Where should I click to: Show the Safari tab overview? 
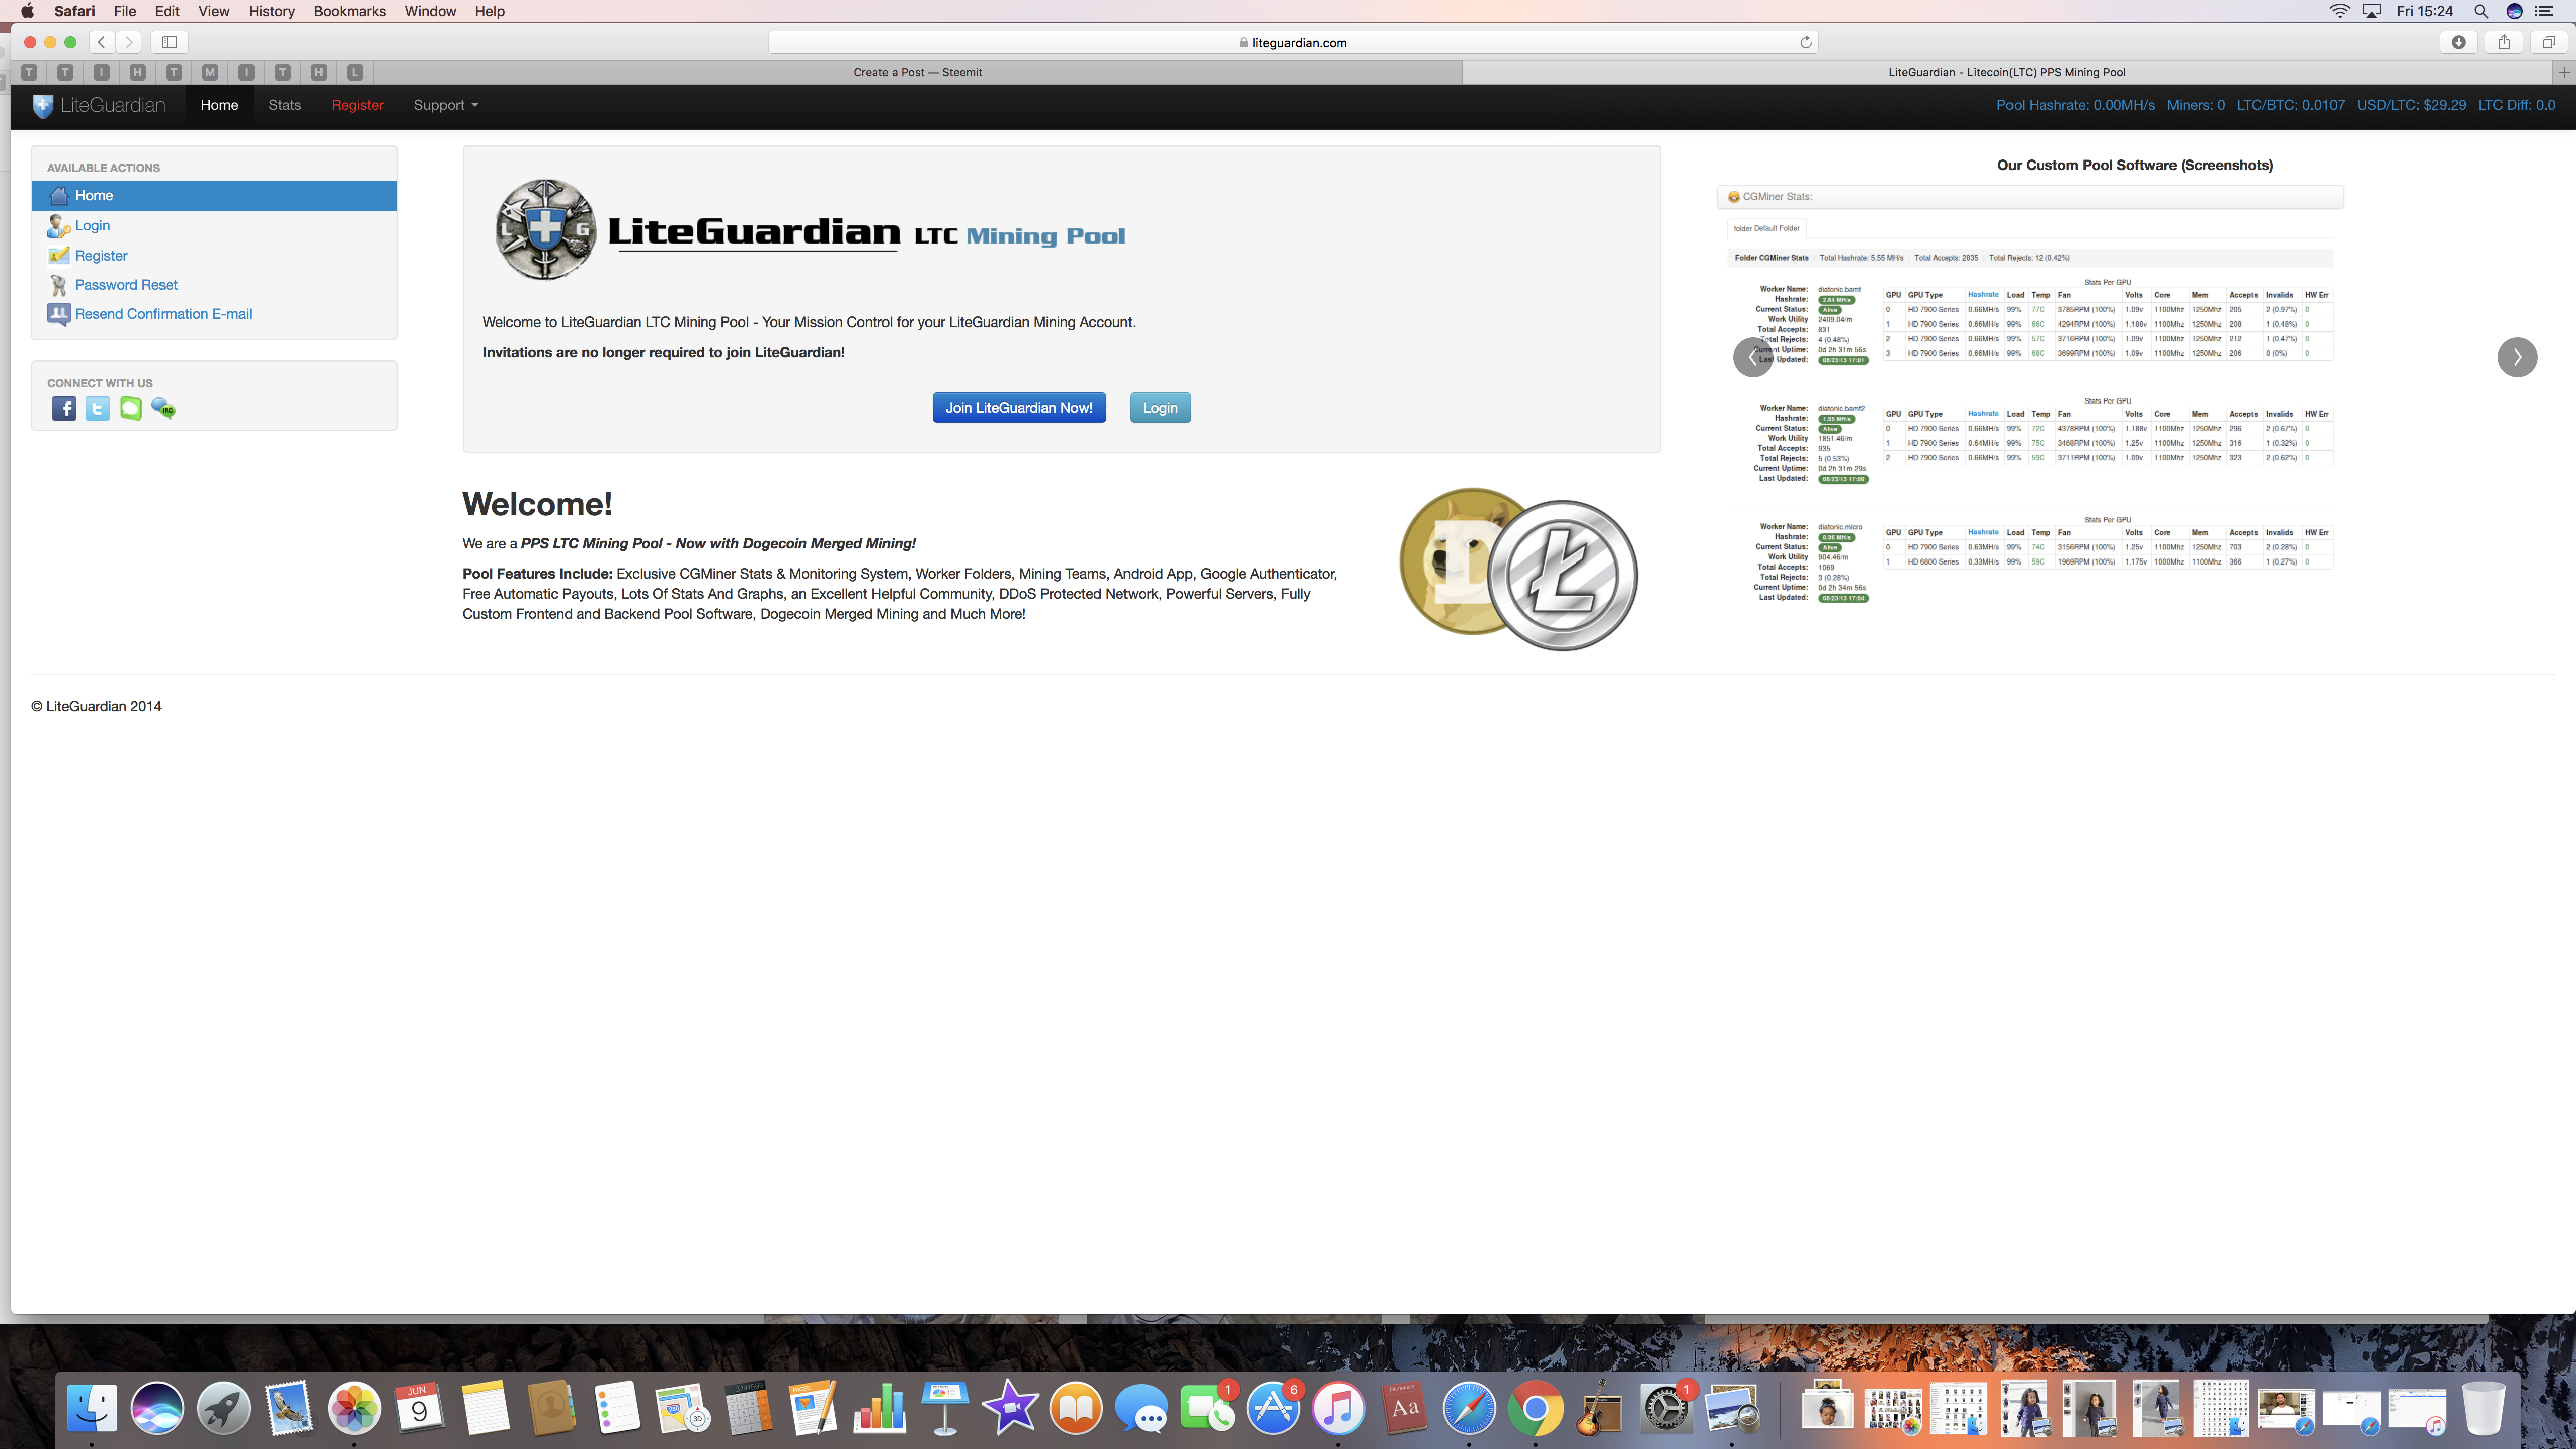click(2548, 42)
